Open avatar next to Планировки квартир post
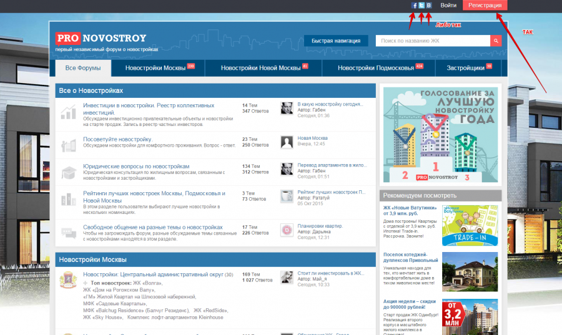This screenshot has height=335, width=562. 287,230
